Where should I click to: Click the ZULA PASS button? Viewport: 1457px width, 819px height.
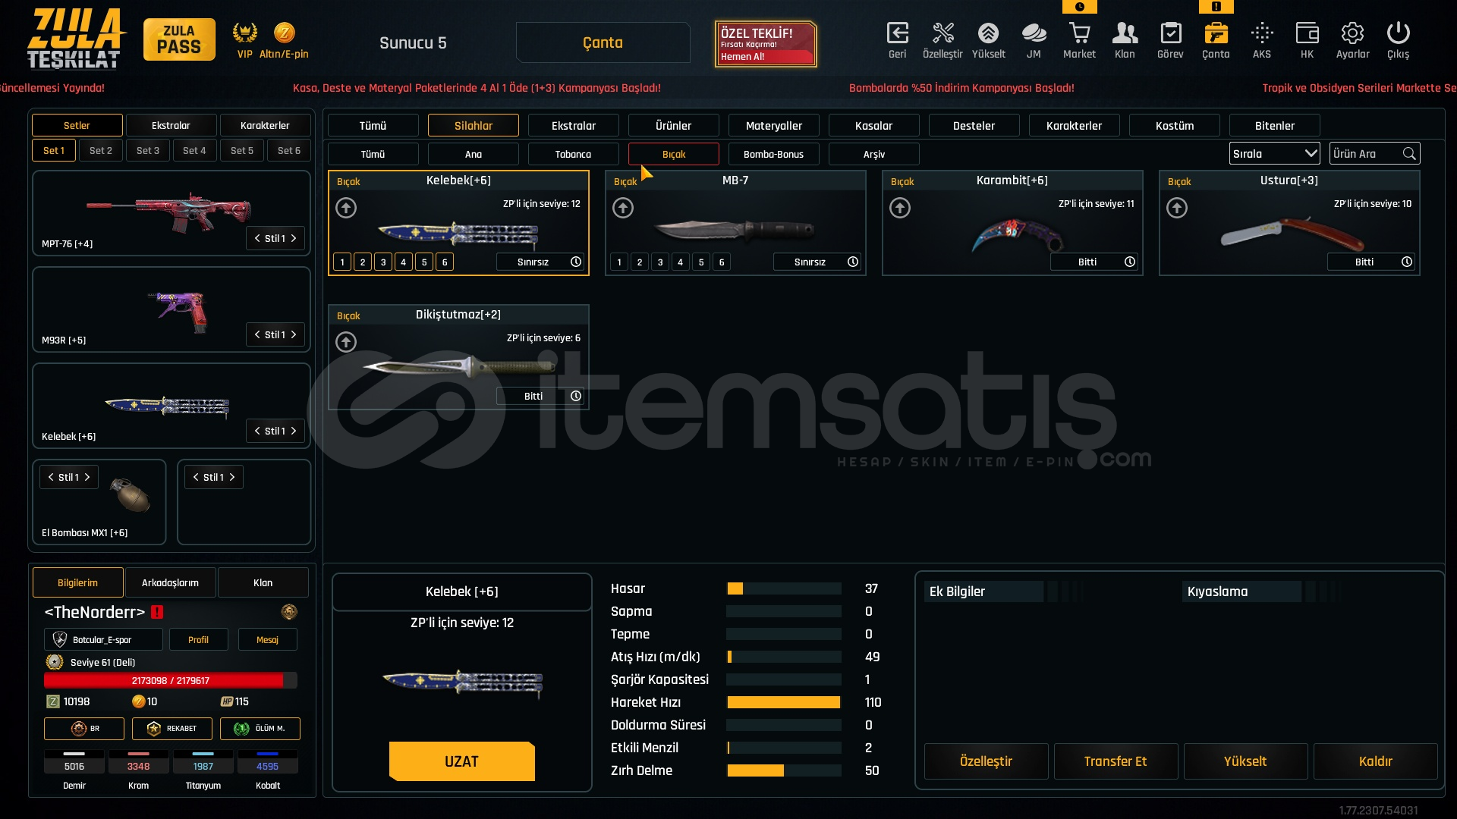[x=179, y=39]
